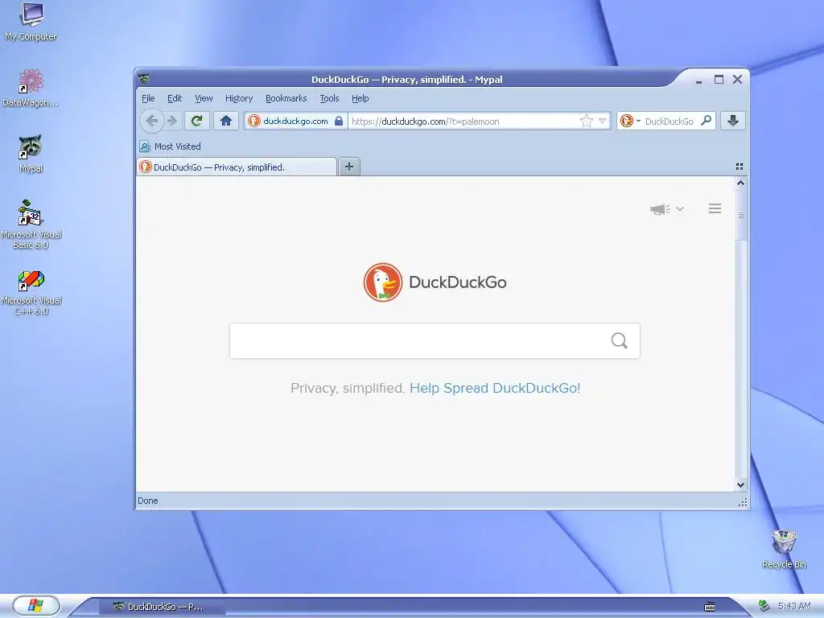Open the Tools menu
The image size is (824, 618).
pos(329,98)
